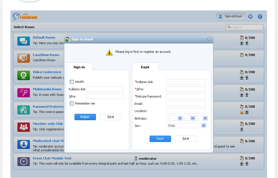The height and width of the screenshot is (178, 278).
Task: Click the Video Conference webcam icon
Action: pyautogui.click(x=23, y=75)
